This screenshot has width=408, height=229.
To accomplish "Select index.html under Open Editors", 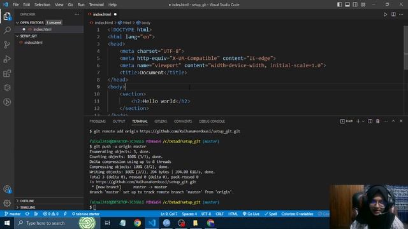I will click(43, 29).
